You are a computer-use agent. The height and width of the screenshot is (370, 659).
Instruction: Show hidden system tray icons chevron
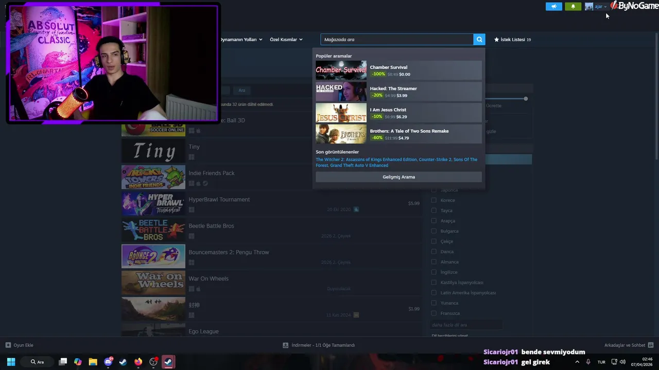577,362
